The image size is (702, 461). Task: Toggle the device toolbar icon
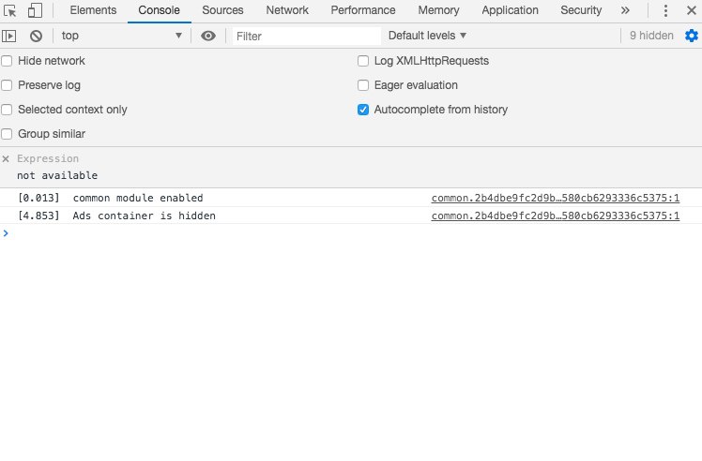(34, 11)
